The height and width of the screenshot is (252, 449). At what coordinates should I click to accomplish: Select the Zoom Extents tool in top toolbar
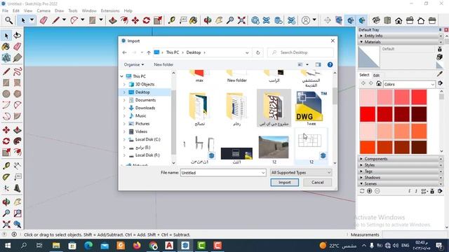click(x=241, y=20)
